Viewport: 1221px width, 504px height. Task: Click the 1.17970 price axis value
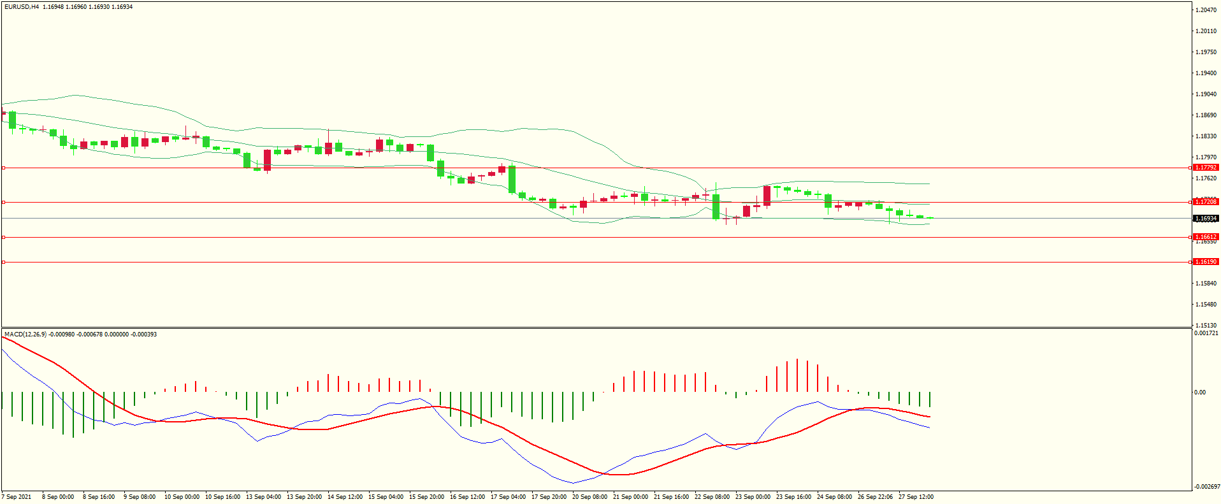[1206, 157]
